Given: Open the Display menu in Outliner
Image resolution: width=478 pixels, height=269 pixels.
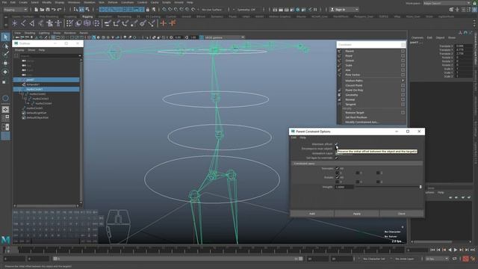Looking at the screenshot, I should coord(19,50).
